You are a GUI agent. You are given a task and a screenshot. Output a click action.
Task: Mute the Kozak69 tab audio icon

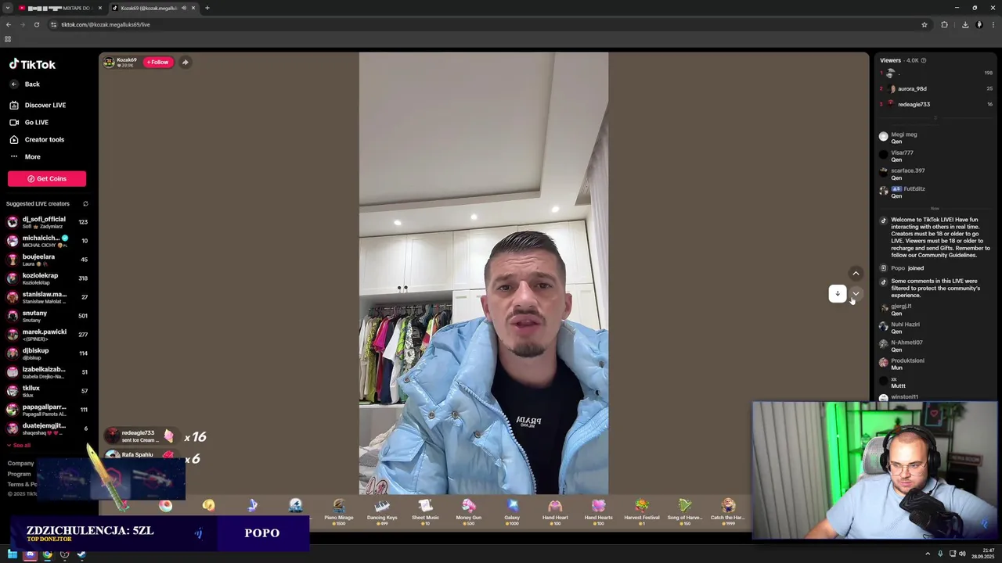point(184,8)
